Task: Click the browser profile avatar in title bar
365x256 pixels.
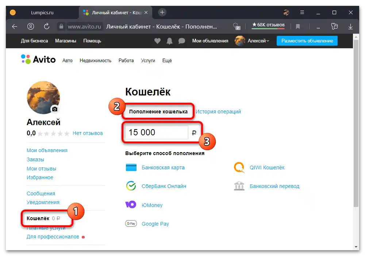Action: pos(286,12)
